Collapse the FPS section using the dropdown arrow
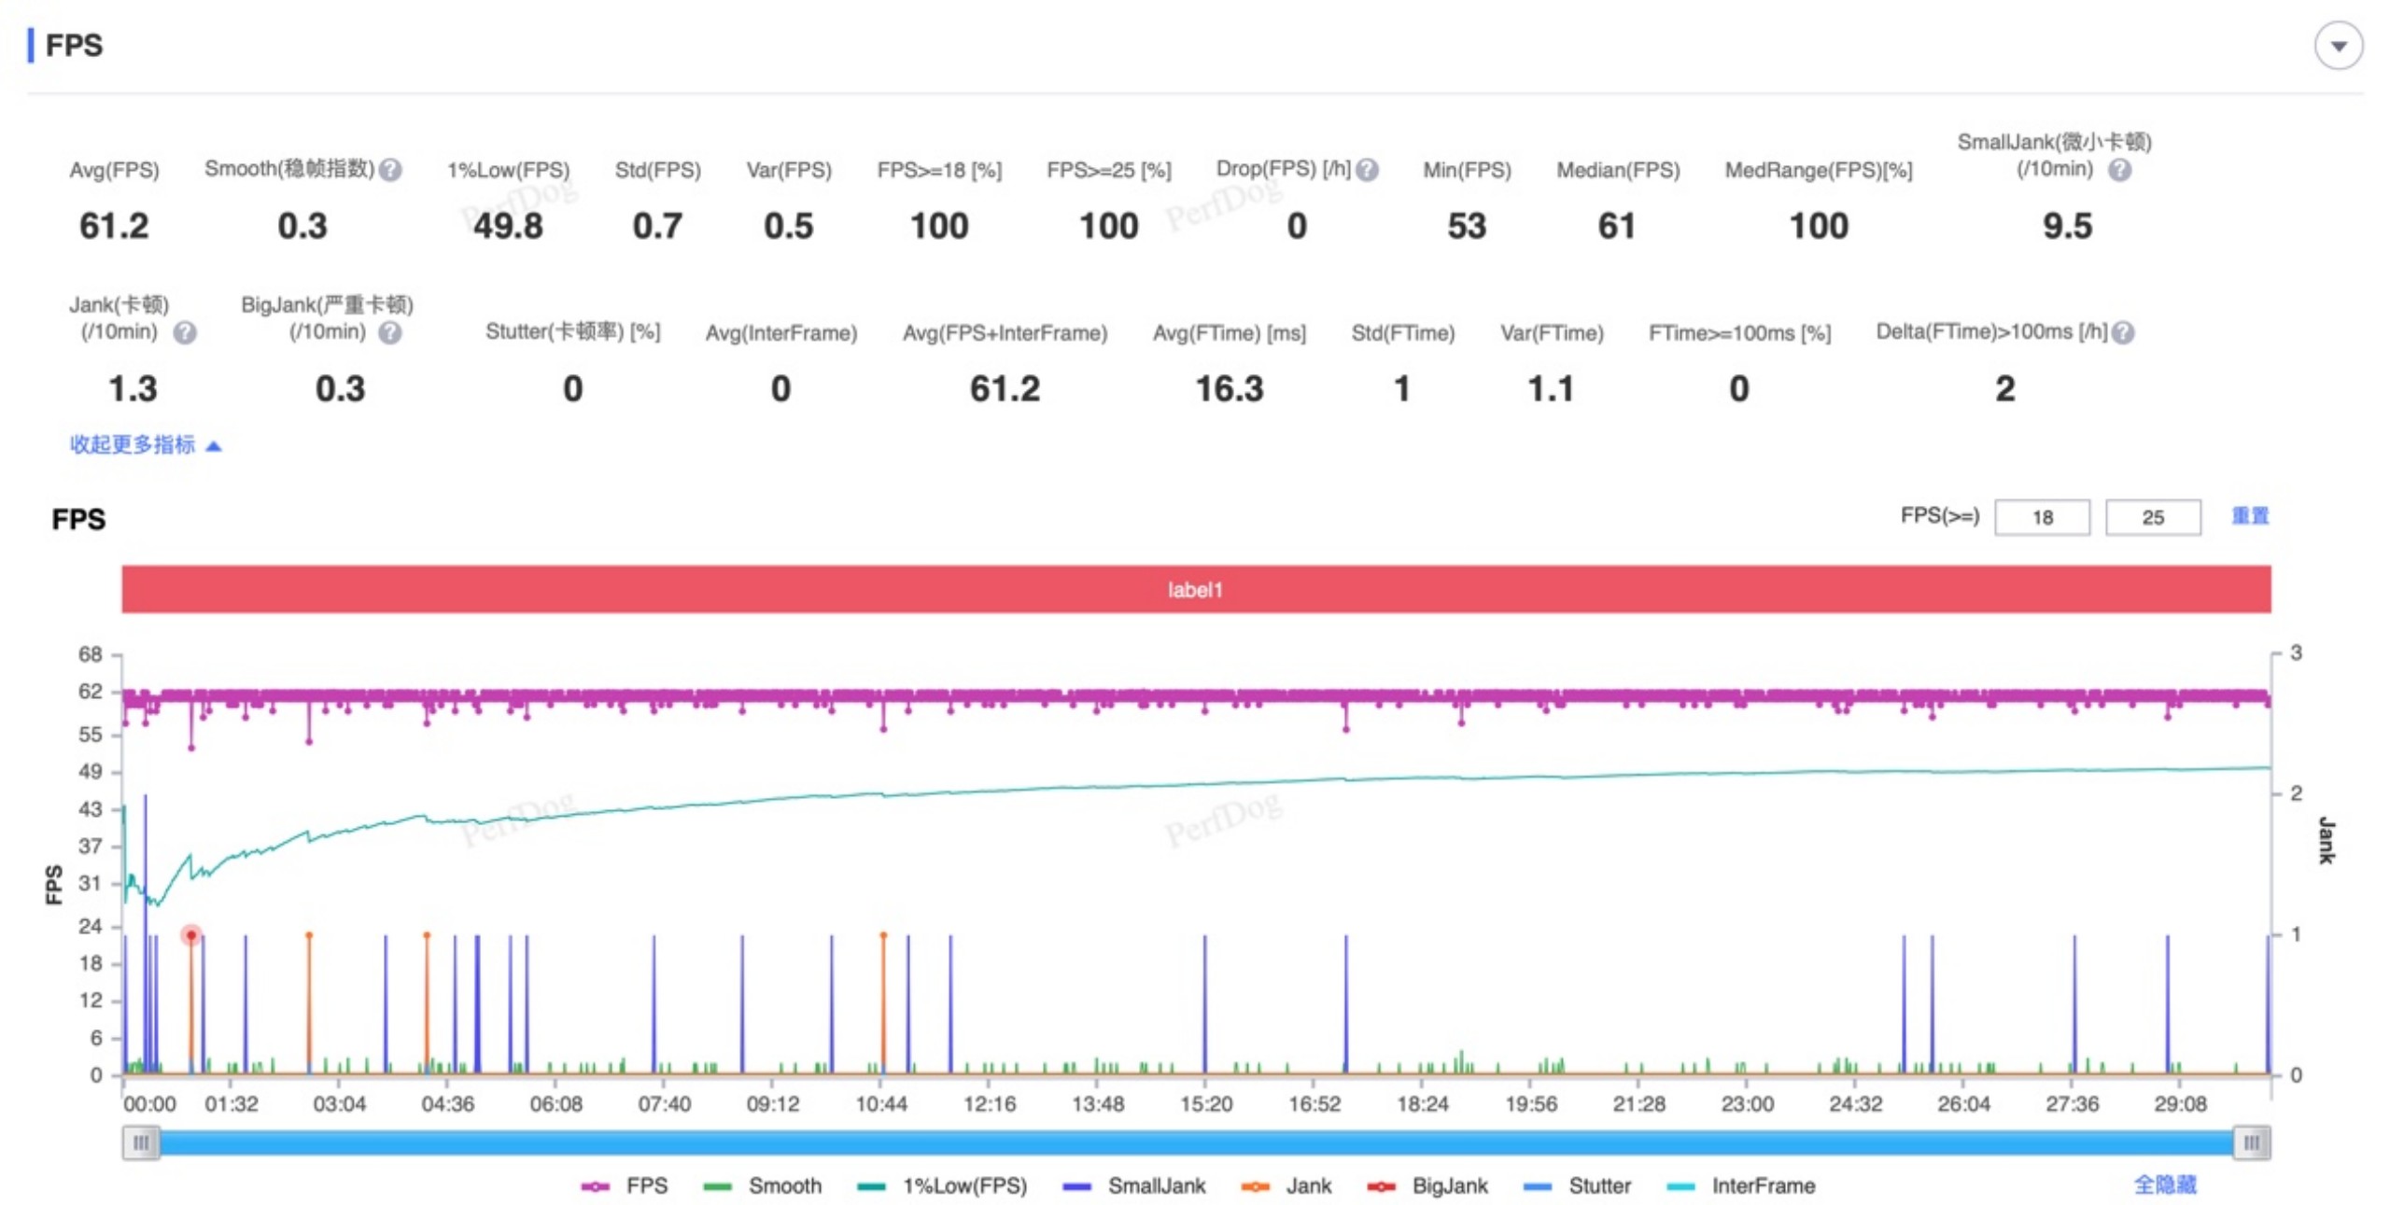The image size is (2390, 1205). [2337, 46]
